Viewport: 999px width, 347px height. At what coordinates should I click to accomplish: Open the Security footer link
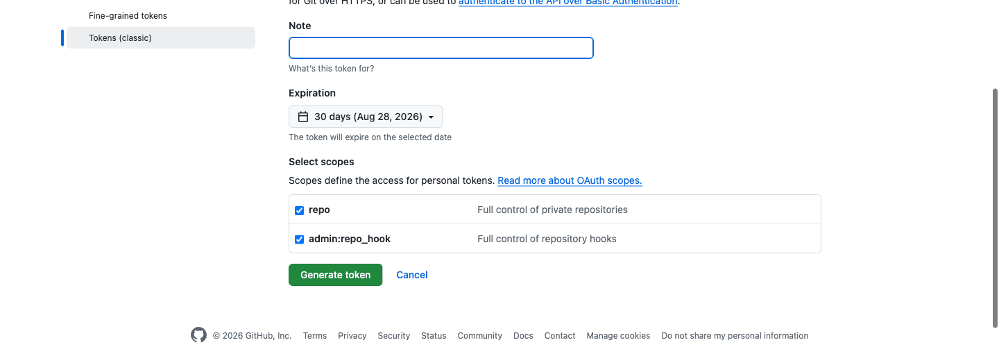pyautogui.click(x=394, y=336)
